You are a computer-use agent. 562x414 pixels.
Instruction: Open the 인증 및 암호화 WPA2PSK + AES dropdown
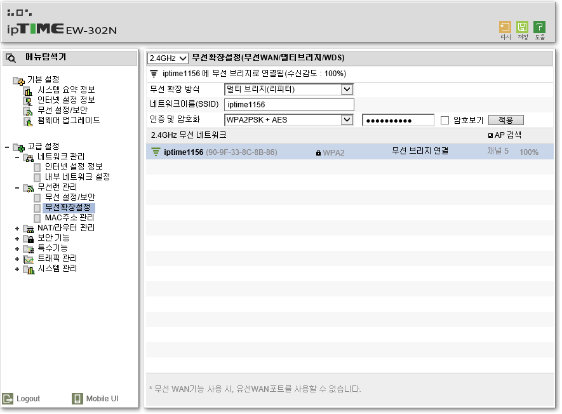point(289,120)
